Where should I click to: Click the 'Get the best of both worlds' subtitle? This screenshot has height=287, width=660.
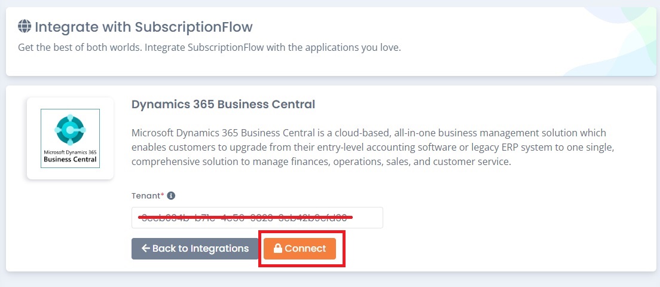click(210, 48)
